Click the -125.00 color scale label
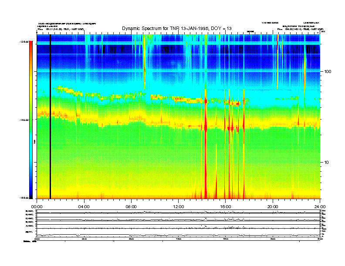Screen dimensions: 345x266 pos(24,41)
